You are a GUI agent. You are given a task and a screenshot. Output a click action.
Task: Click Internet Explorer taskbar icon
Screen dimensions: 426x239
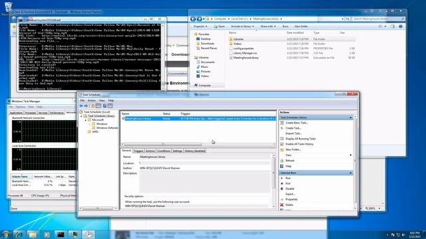[19, 234]
